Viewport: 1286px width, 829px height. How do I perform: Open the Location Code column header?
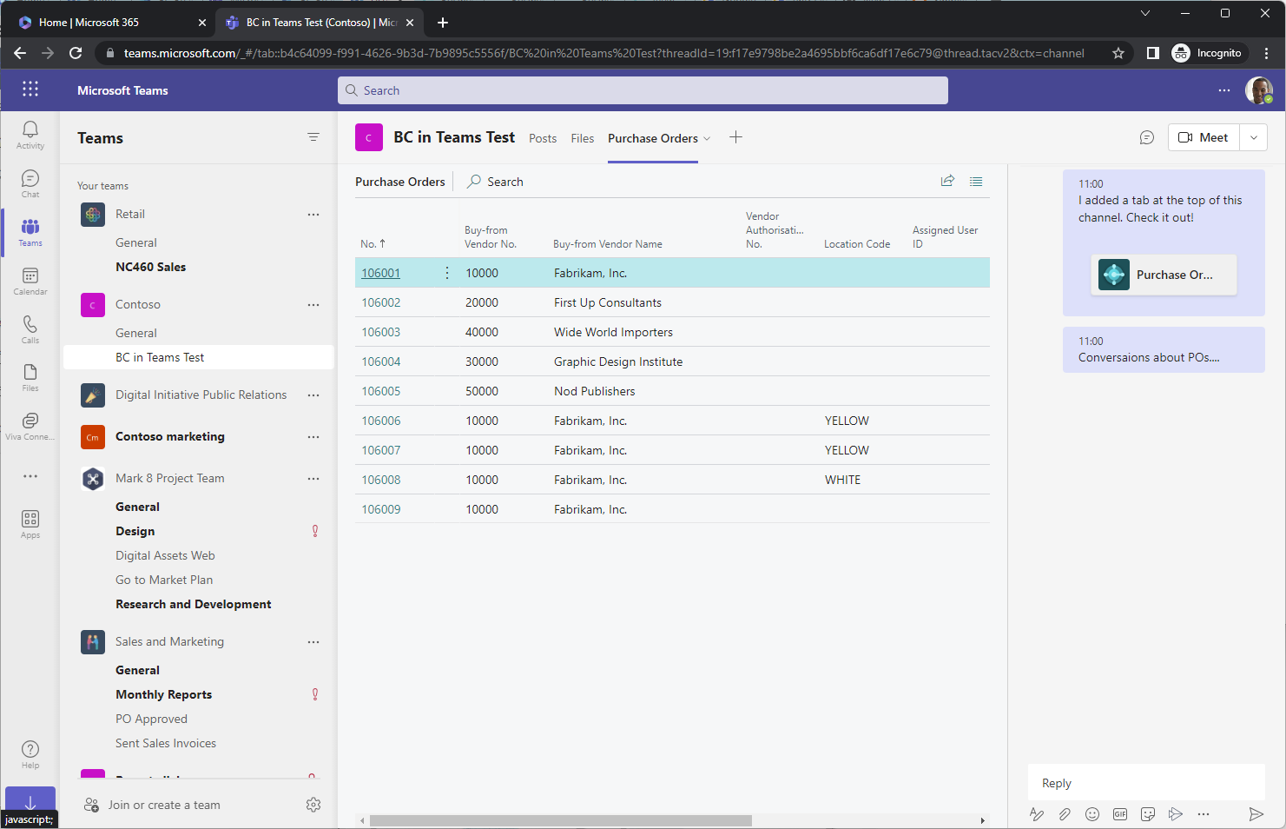coord(857,244)
